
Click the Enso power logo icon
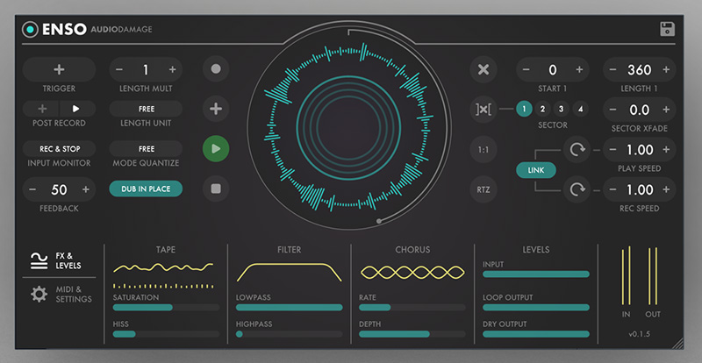30,30
